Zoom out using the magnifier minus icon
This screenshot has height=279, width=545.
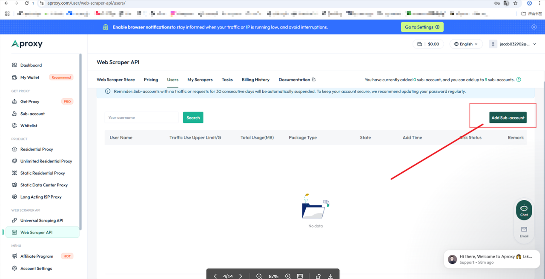click(x=259, y=276)
